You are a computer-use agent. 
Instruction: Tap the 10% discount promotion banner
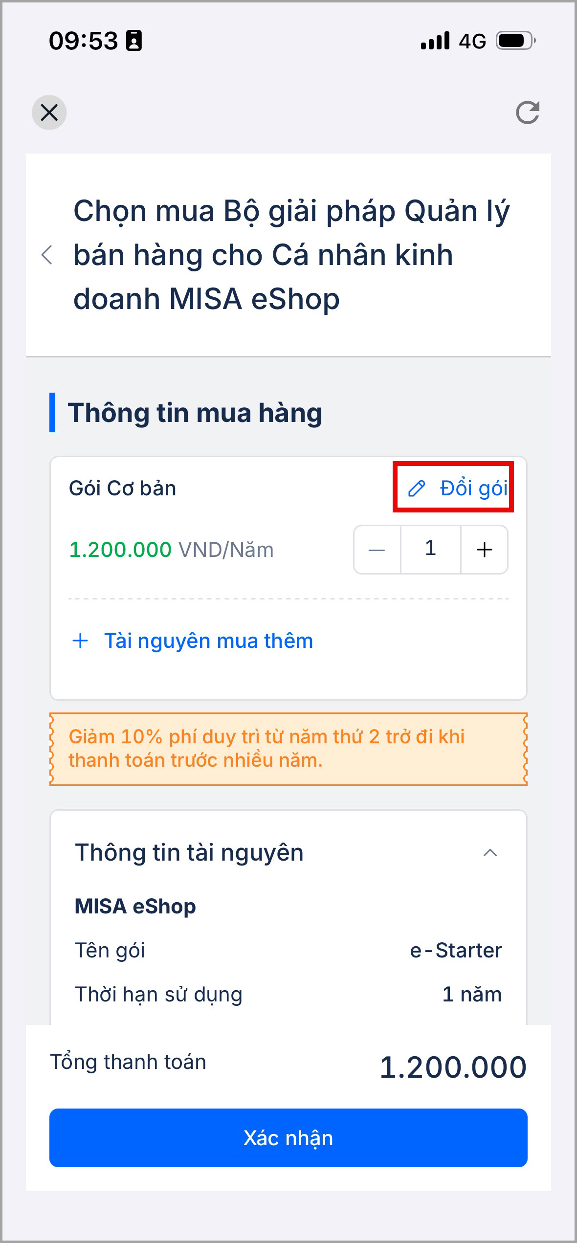(288, 749)
